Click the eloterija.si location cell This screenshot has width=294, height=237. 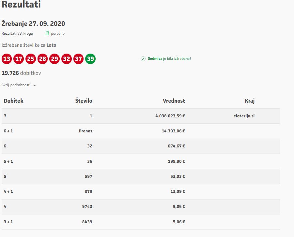244,116
